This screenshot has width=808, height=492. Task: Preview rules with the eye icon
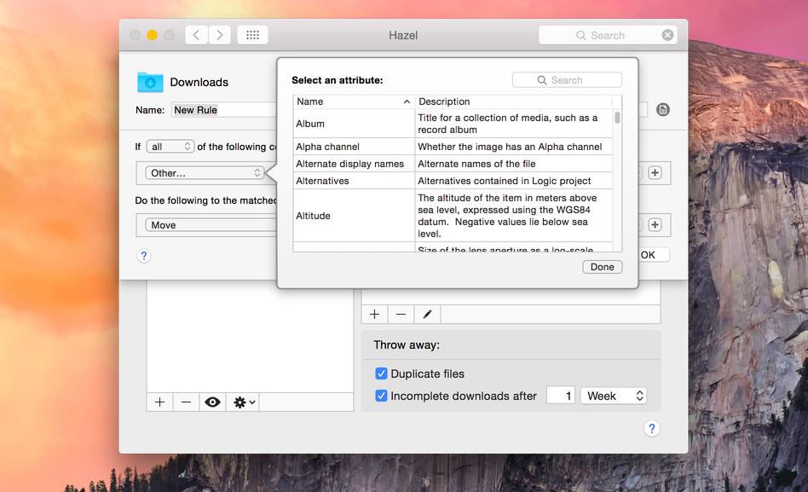(x=212, y=402)
